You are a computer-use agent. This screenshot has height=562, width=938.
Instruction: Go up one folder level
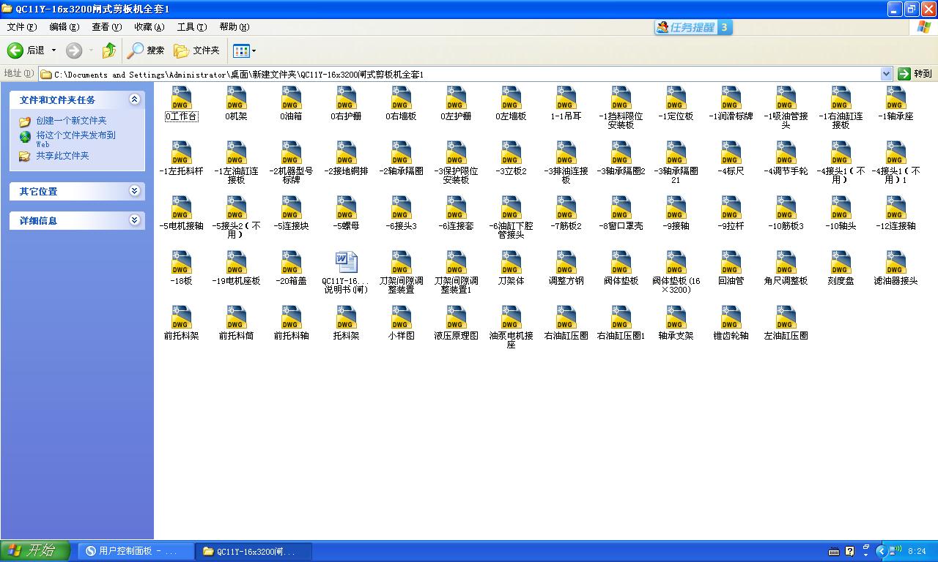point(108,50)
